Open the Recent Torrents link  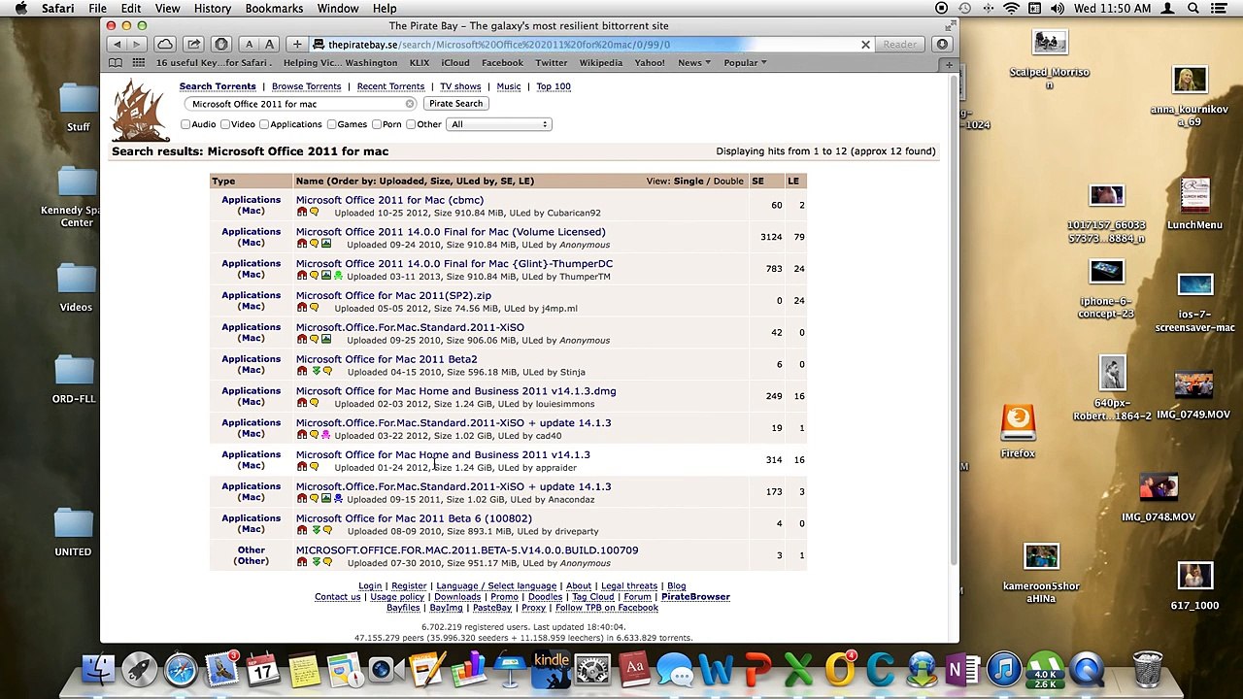390,86
